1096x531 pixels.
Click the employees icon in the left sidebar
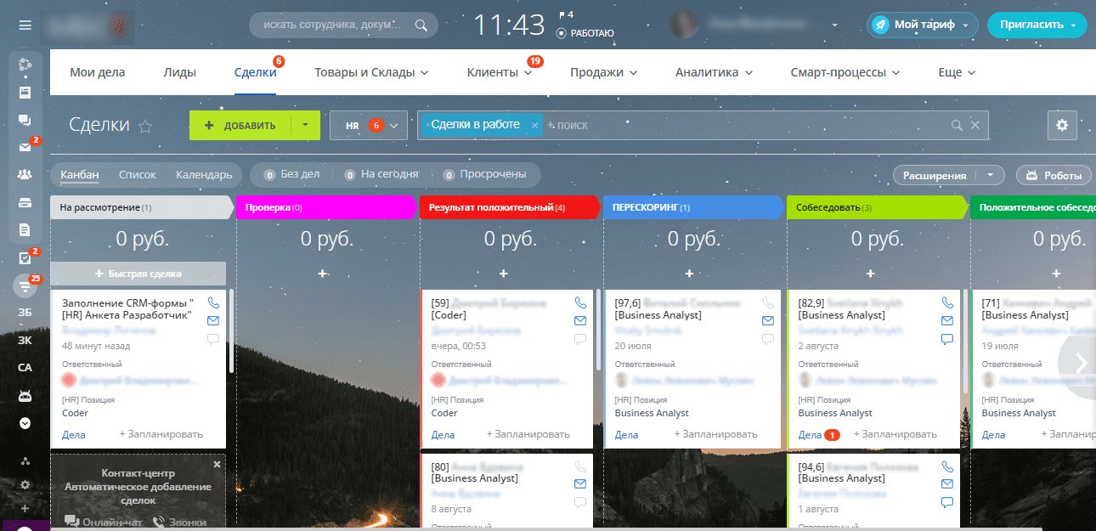(25, 173)
